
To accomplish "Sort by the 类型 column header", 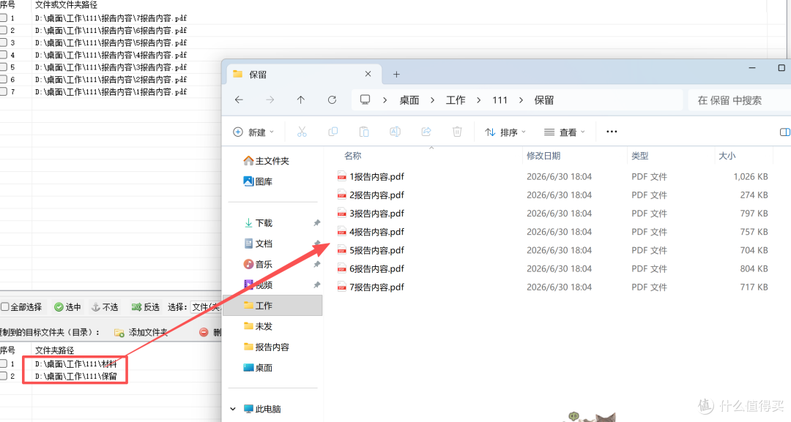I will click(x=639, y=156).
